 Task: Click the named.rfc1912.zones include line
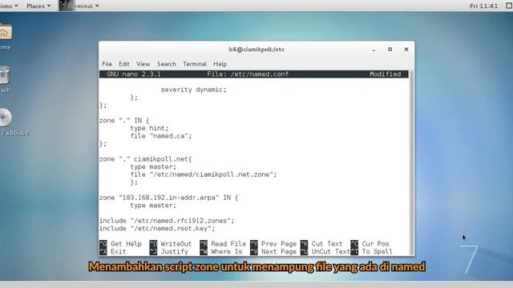167,221
